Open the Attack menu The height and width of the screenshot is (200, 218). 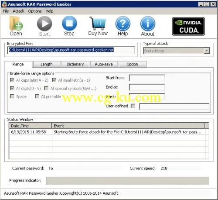pos(18,11)
